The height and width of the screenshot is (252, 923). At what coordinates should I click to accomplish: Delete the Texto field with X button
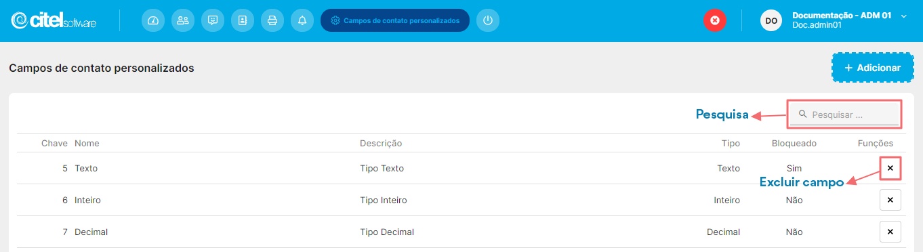[890, 168]
